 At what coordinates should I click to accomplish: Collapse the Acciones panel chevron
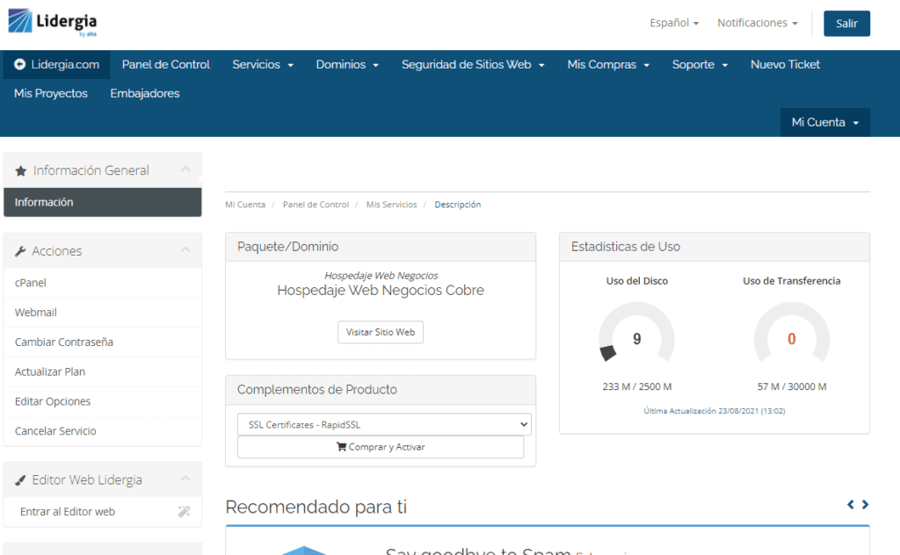click(185, 249)
